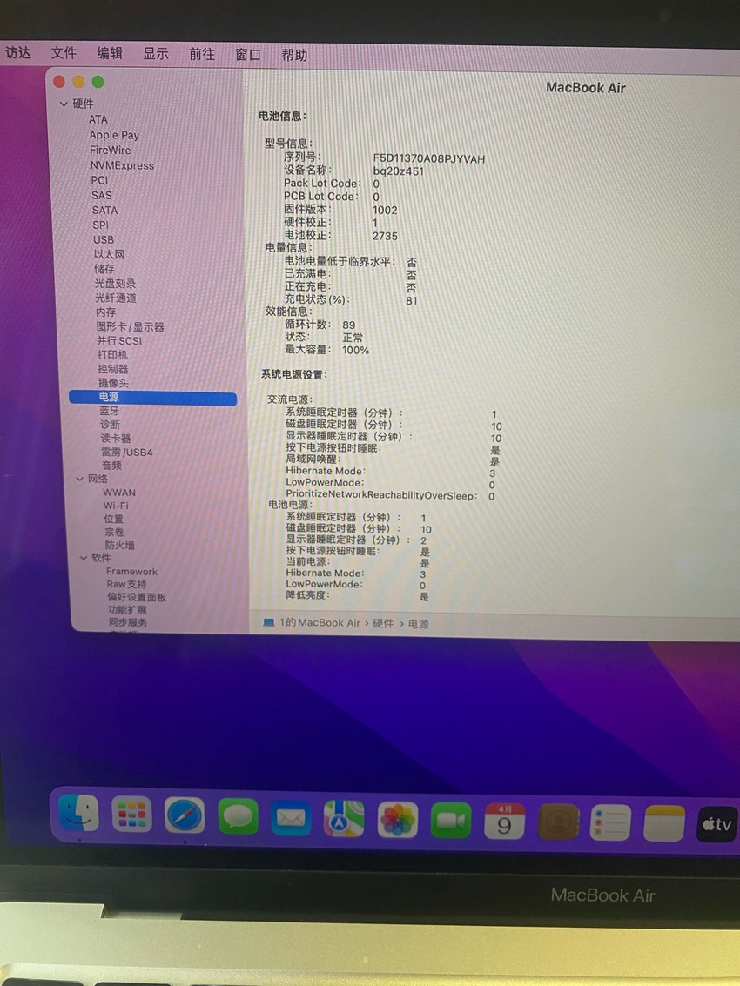Select 打印机 in the sidebar
Viewport: 740px width, 986px height.
[x=112, y=355]
